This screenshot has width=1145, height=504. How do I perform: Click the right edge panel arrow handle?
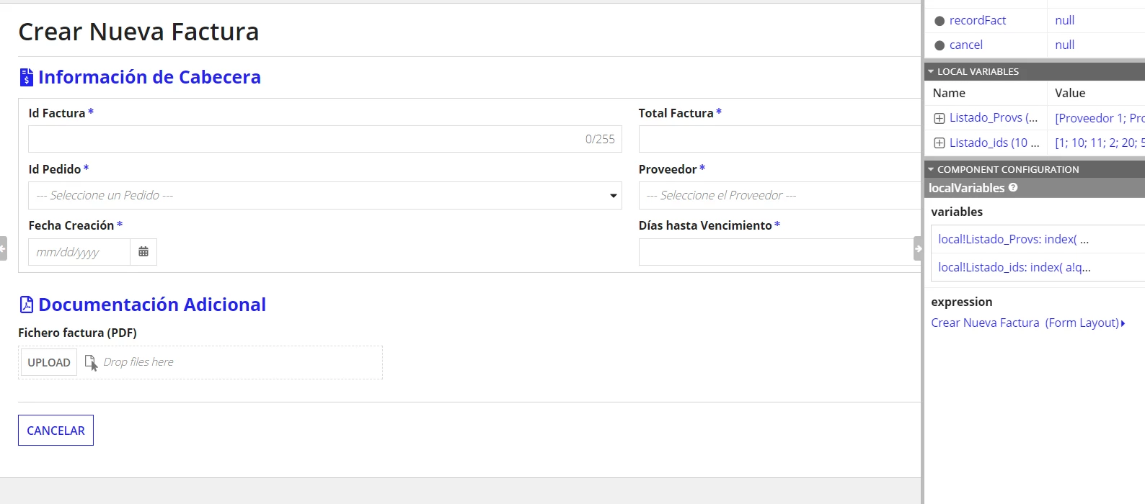point(918,248)
